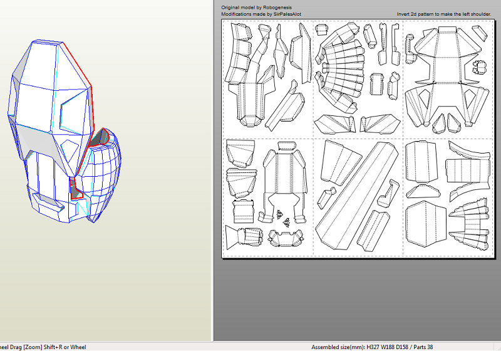Select the long diagonal strip part in the 2D pattern
Screen dimensions: 501x351
coord(357,196)
